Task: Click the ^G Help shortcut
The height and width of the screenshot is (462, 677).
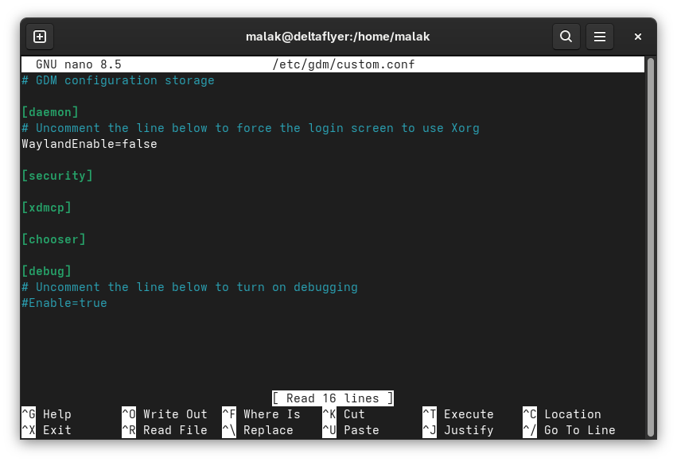Action: coord(47,414)
